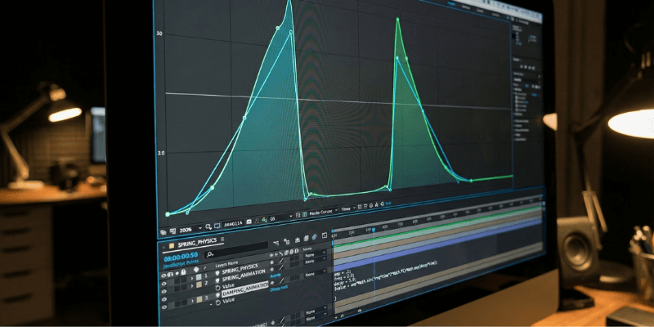
Task: Click the 'decay = 5.0;' expression line
Action: point(345,282)
